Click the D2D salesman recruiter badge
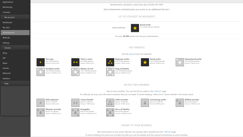This screenshot has height=137, width=243. point(40,103)
